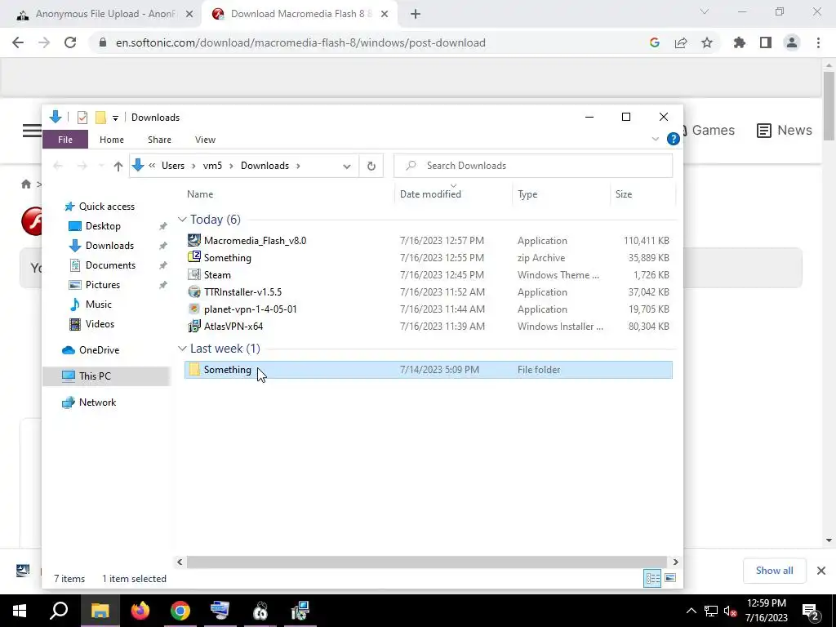This screenshot has width=836, height=627.
Task: Expand breadcrumb overflow chevrons before Users
Action: [x=152, y=166]
